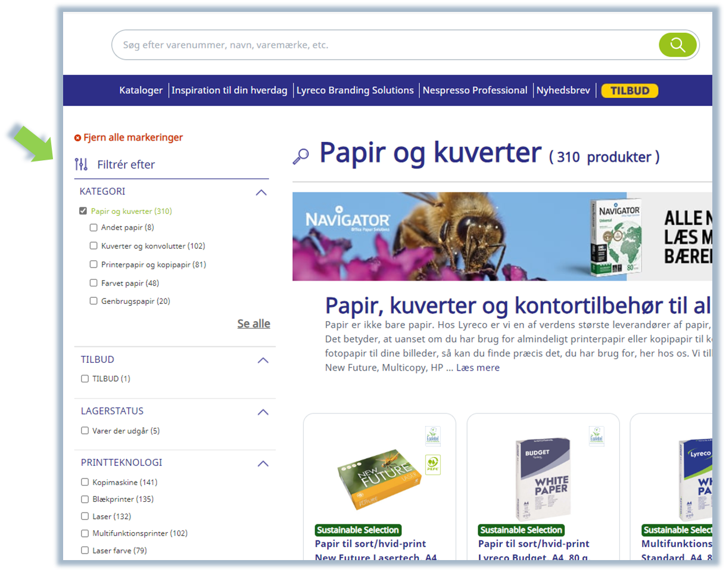Screen dimensions: 726x572
Task: Open the Nyhedsbrev menu item
Action: click(563, 91)
